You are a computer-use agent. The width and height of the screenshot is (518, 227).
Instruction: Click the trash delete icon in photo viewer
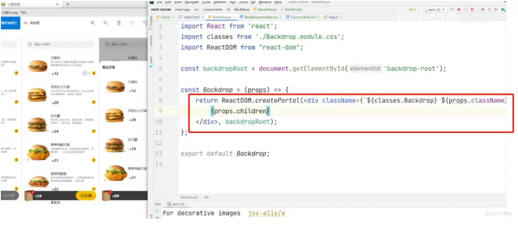(118, 23)
